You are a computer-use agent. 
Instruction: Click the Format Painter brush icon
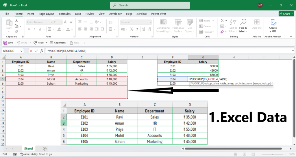(x=16, y=31)
